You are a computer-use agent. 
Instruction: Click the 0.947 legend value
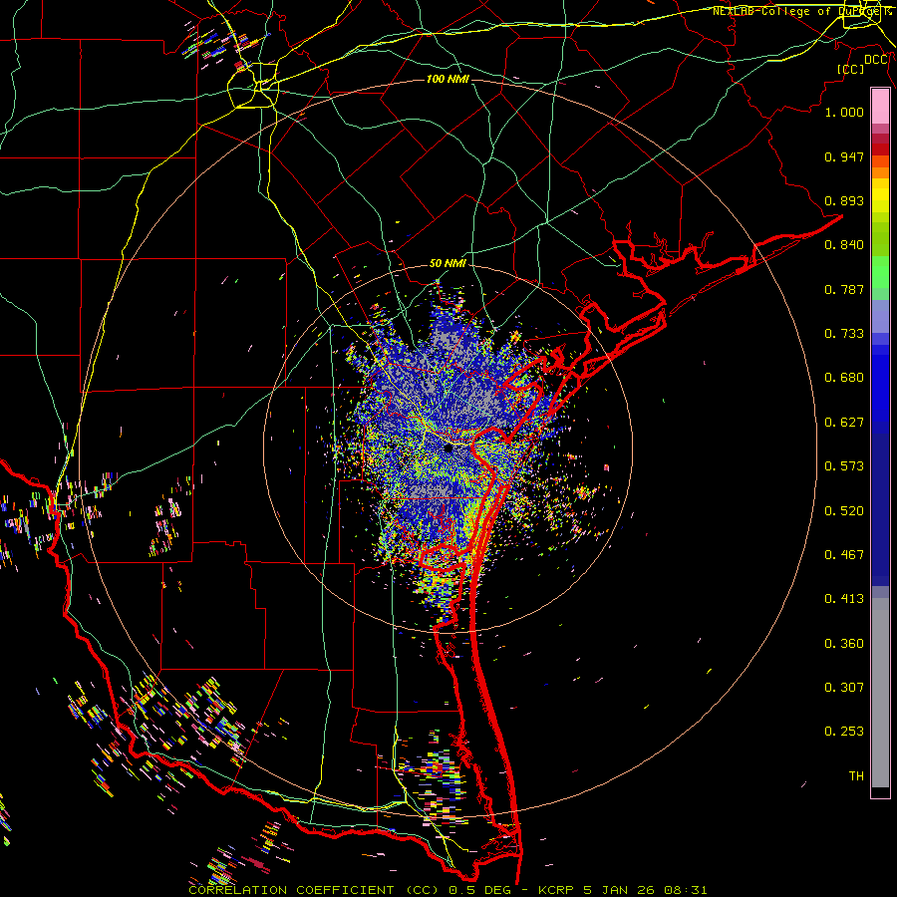pyautogui.click(x=844, y=156)
